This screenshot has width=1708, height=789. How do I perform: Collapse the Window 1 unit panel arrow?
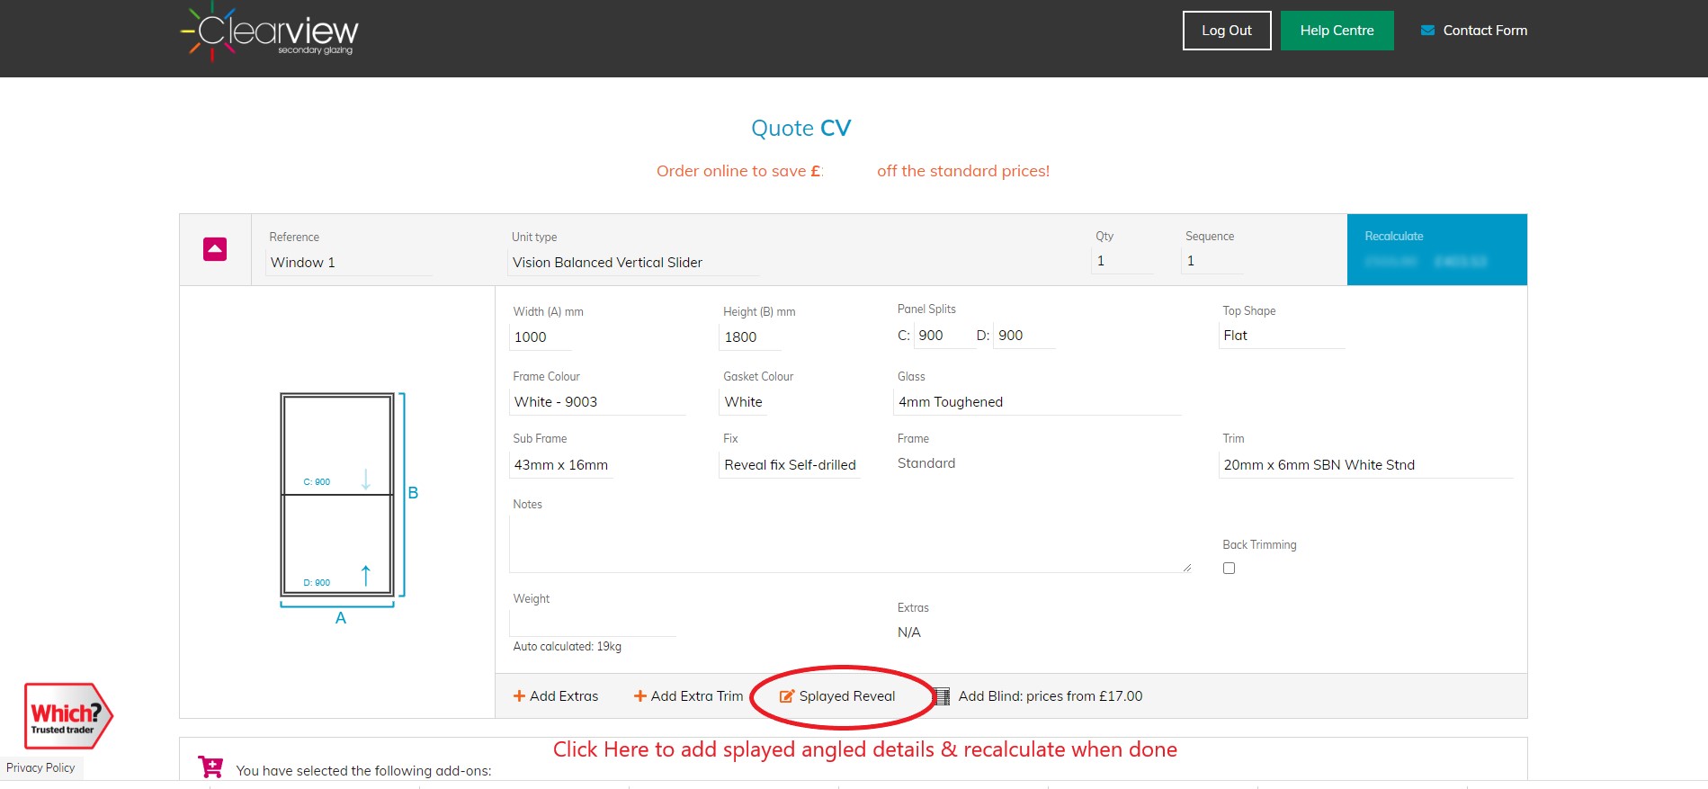215,249
